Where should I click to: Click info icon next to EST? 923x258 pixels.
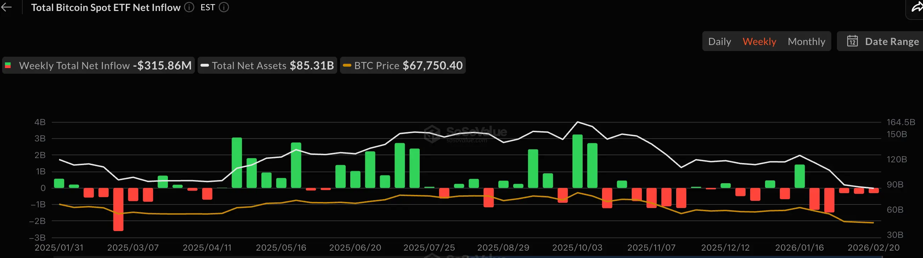[224, 7]
